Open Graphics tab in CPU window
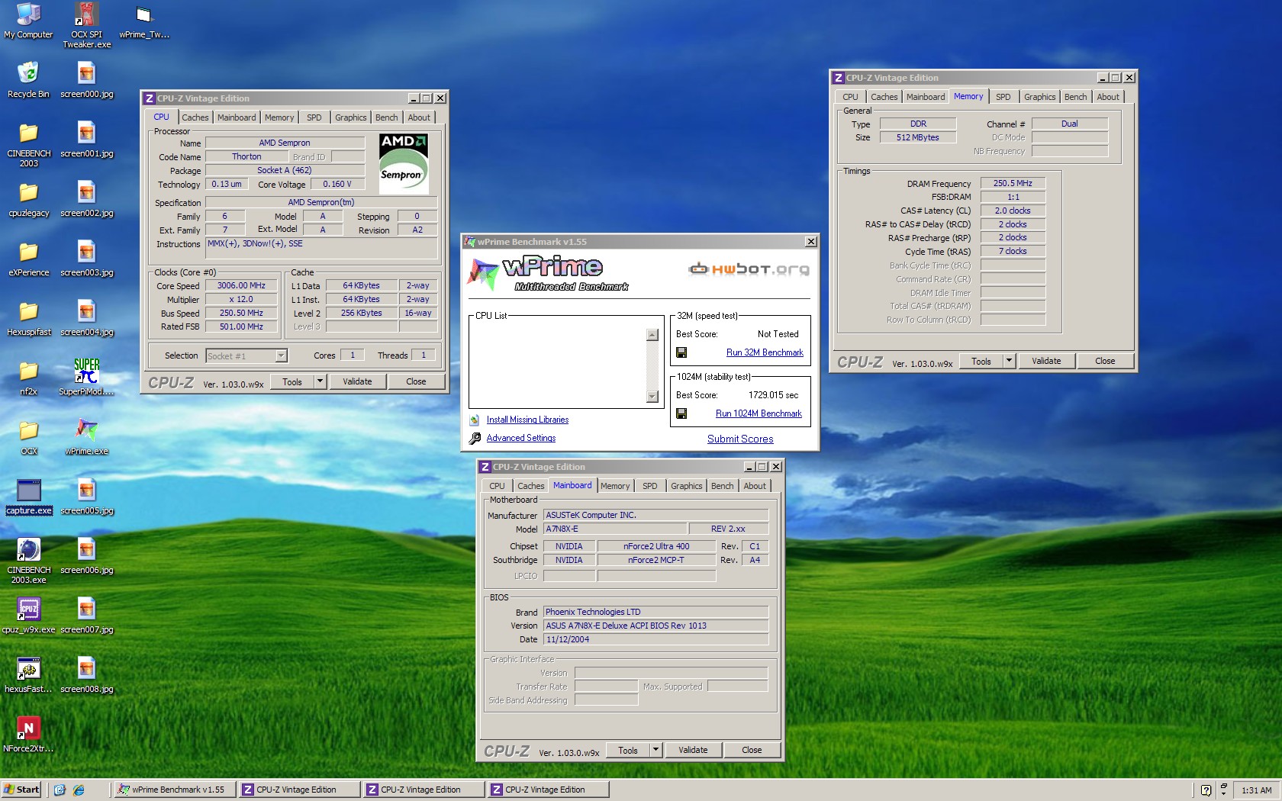This screenshot has height=801, width=1282. pyautogui.click(x=350, y=117)
